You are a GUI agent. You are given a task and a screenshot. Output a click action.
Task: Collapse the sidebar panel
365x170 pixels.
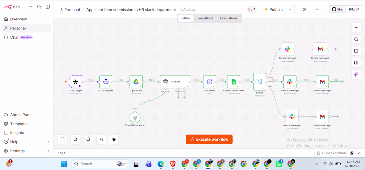point(48,7)
